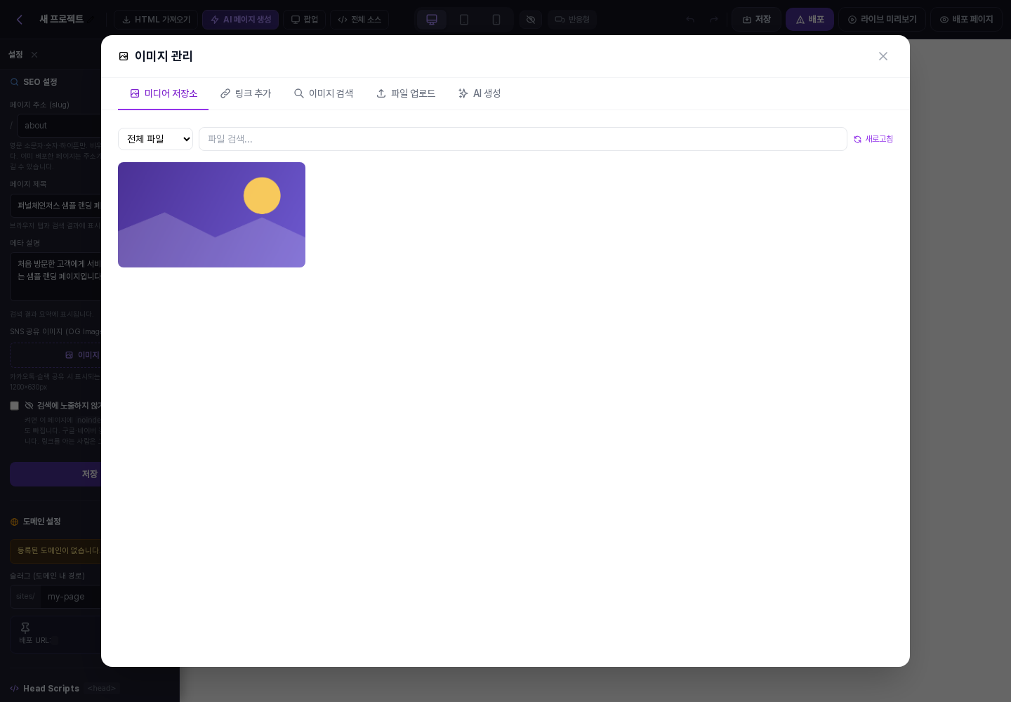Focus the 파일 검색 search field
The width and height of the screenshot is (1011, 702).
pos(522,139)
